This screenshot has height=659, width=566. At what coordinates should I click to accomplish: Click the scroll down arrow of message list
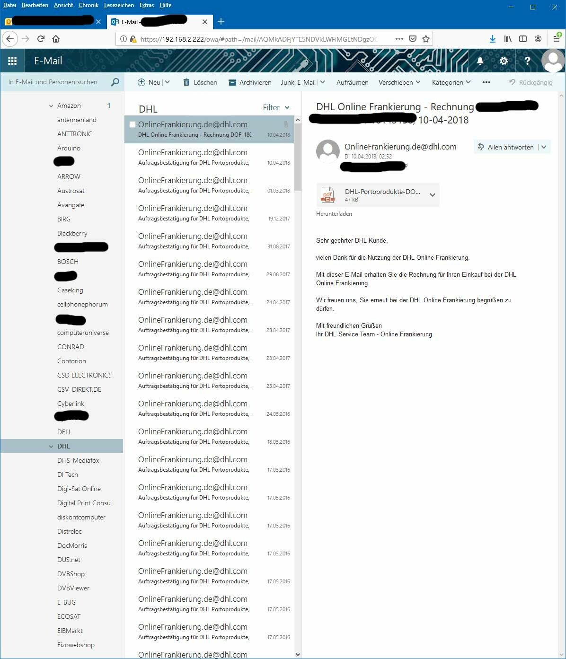coord(298,655)
